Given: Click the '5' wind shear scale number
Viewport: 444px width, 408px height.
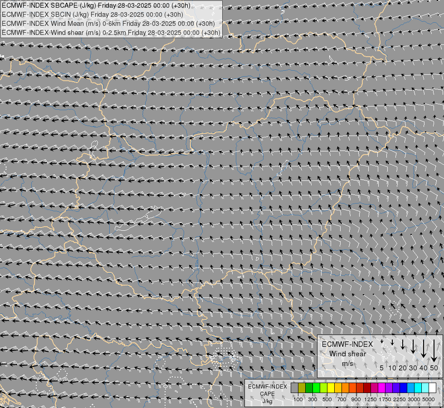Looking at the screenshot, I should point(382,368).
